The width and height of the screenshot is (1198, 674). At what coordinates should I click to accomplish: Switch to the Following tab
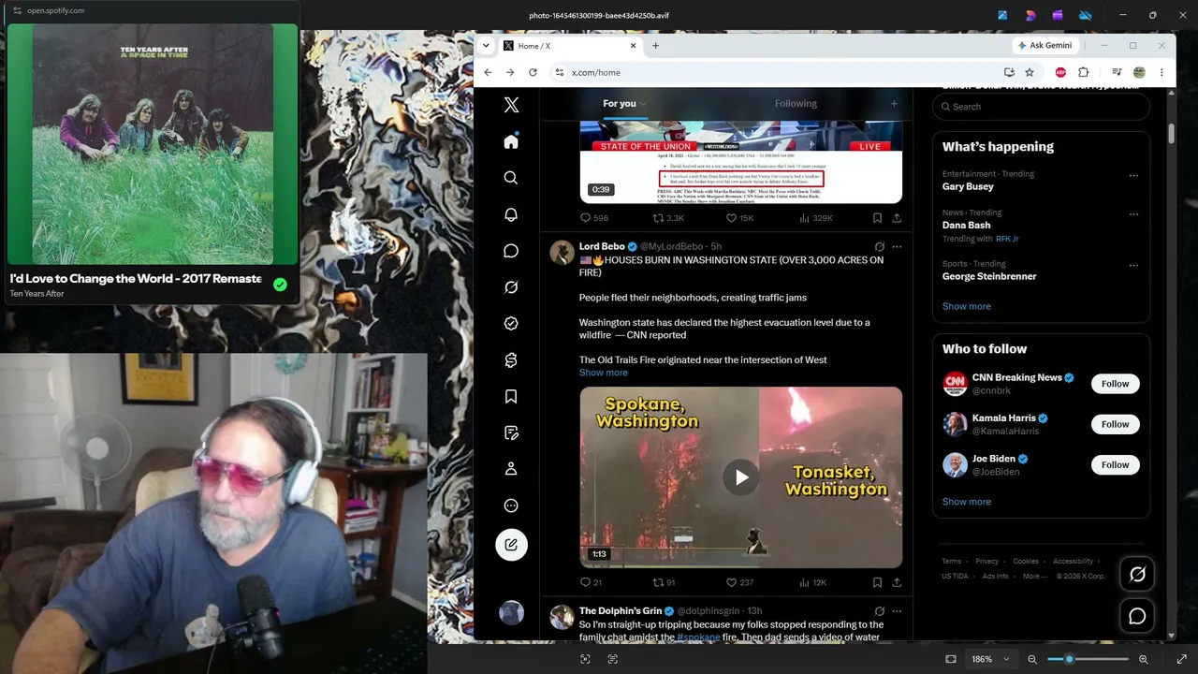[796, 104]
